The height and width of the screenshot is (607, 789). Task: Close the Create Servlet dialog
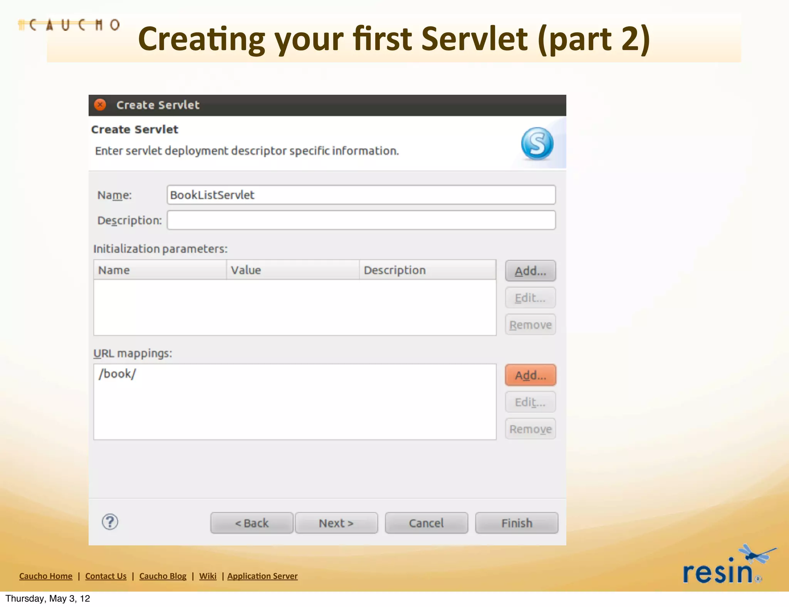[100, 105]
